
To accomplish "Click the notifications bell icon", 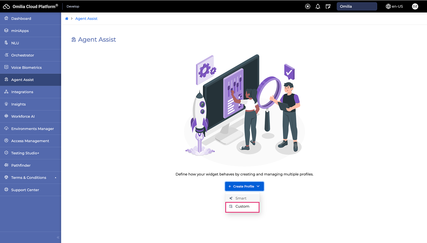I will [318, 7].
